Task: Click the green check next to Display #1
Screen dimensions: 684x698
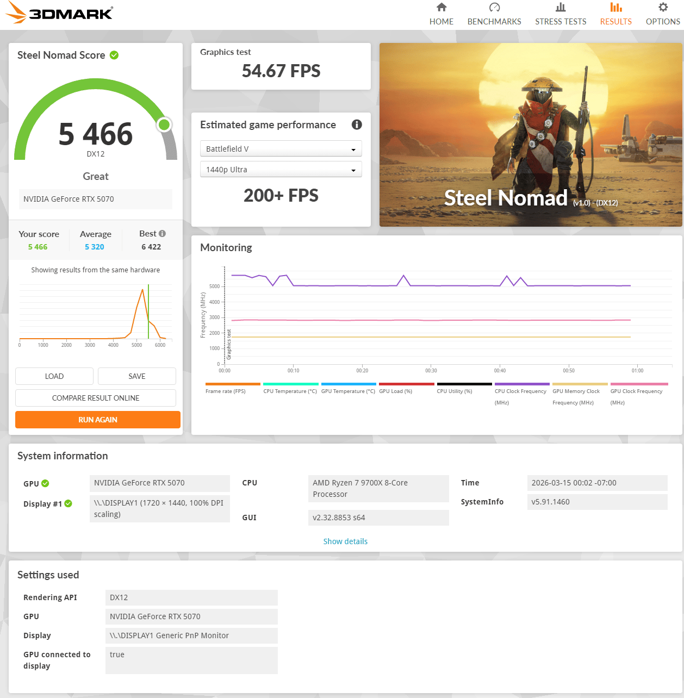Action: (x=68, y=503)
